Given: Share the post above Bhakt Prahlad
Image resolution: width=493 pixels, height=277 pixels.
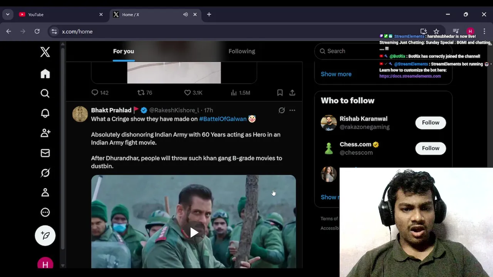Looking at the screenshot, I should pos(292,93).
